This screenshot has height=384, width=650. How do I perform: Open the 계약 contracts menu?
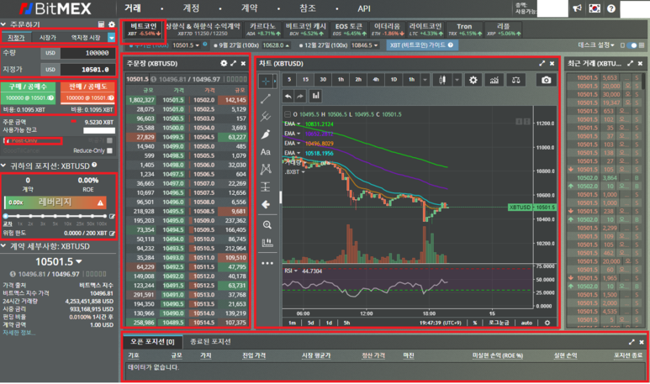pyautogui.click(x=250, y=8)
